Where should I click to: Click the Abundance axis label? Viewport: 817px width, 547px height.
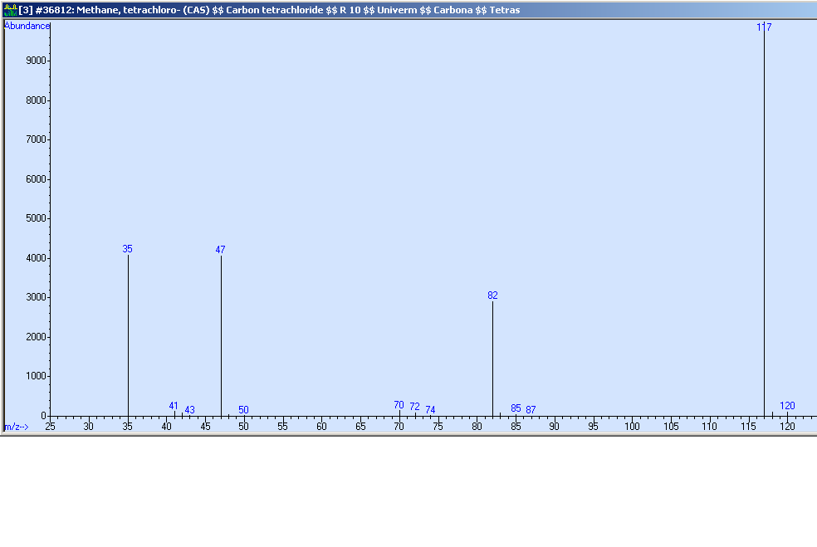[27, 26]
